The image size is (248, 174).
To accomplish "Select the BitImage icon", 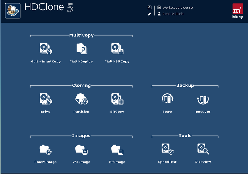I will (x=117, y=150).
